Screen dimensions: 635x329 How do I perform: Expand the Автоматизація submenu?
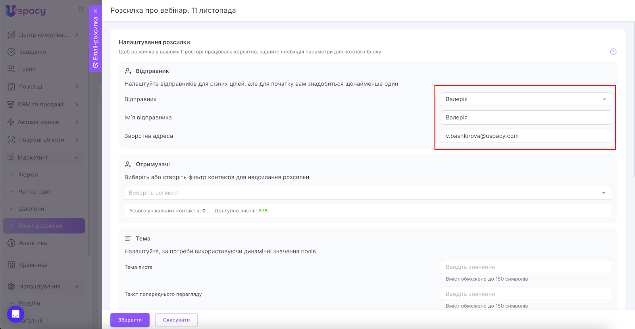[77, 122]
